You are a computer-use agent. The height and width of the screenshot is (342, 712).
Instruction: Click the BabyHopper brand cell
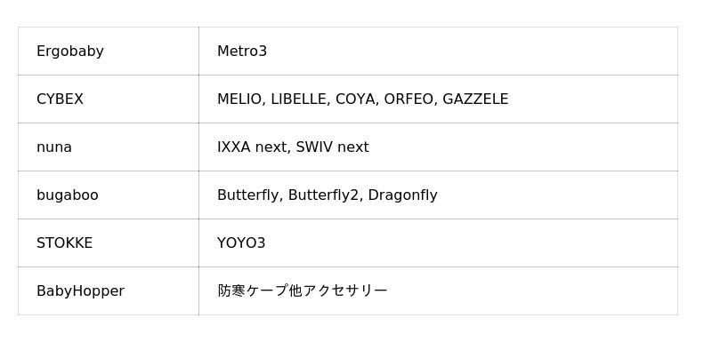point(108,291)
